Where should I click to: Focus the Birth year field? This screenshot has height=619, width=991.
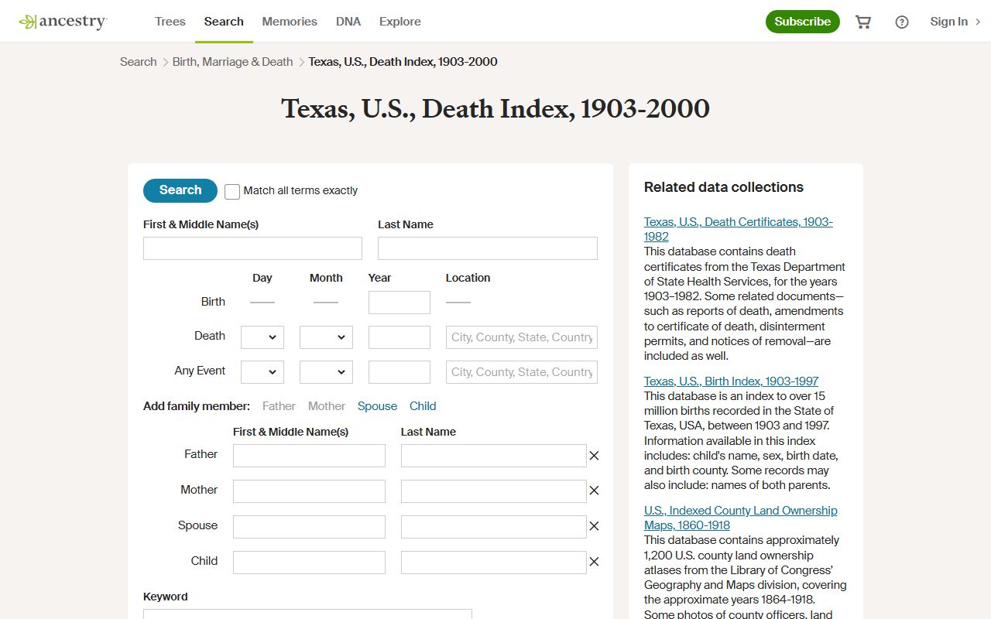pos(399,303)
